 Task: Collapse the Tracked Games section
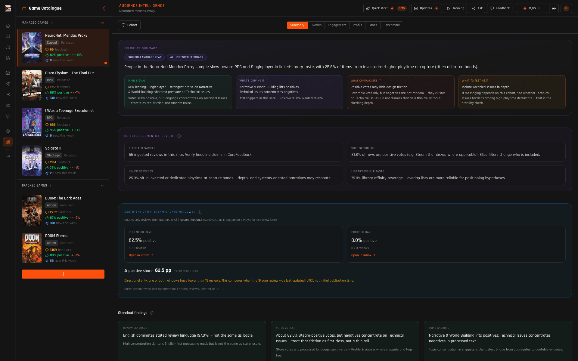coord(102,186)
